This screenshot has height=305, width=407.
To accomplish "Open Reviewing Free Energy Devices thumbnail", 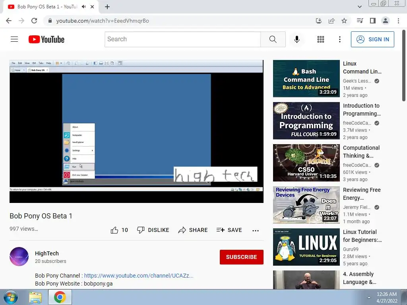I will coord(306,205).
